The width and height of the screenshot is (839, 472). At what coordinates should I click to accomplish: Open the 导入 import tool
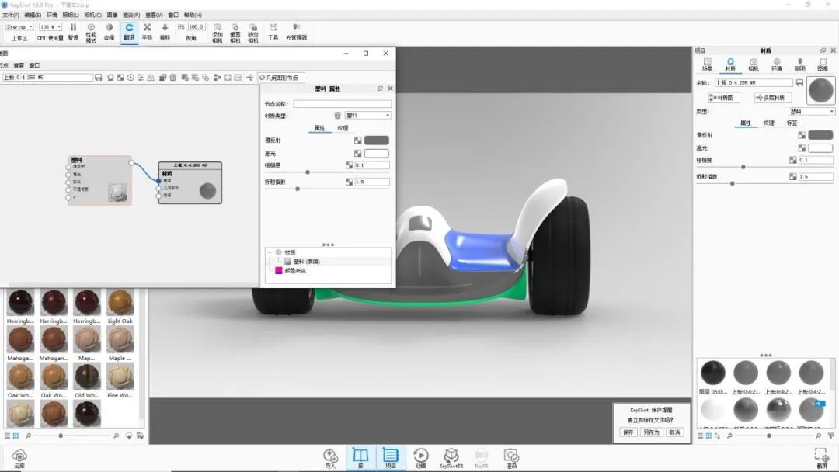point(329,455)
